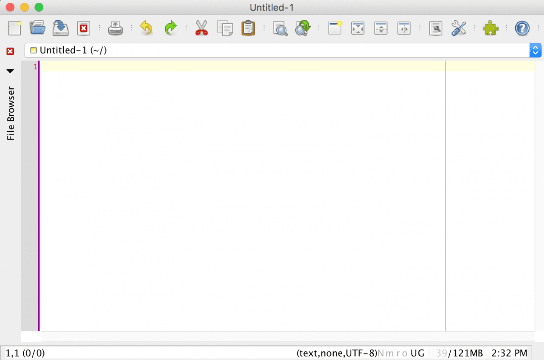Open a file with the Open icon
The height and width of the screenshot is (360, 544).
(37, 28)
